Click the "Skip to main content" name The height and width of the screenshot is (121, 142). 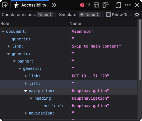coord(95,46)
